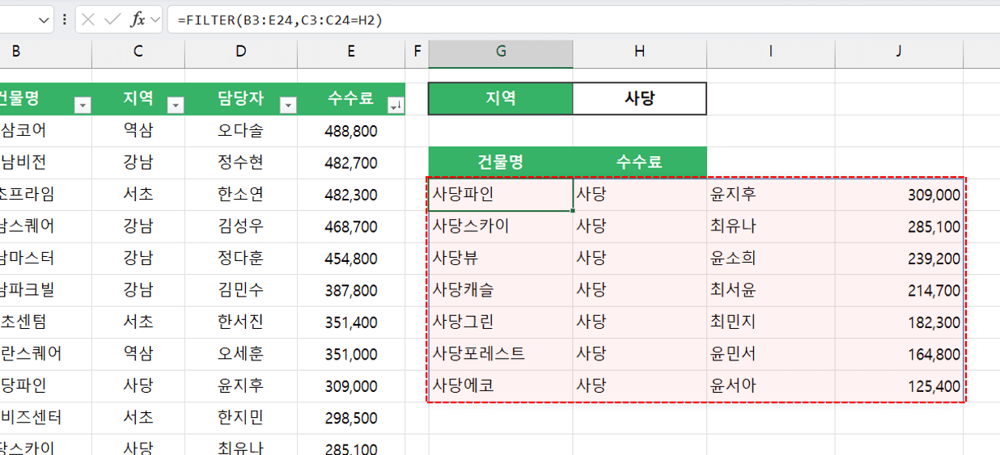This screenshot has width=1000, height=455.
Task: Select the cell with value 309,000 in column J
Action: tap(899, 195)
